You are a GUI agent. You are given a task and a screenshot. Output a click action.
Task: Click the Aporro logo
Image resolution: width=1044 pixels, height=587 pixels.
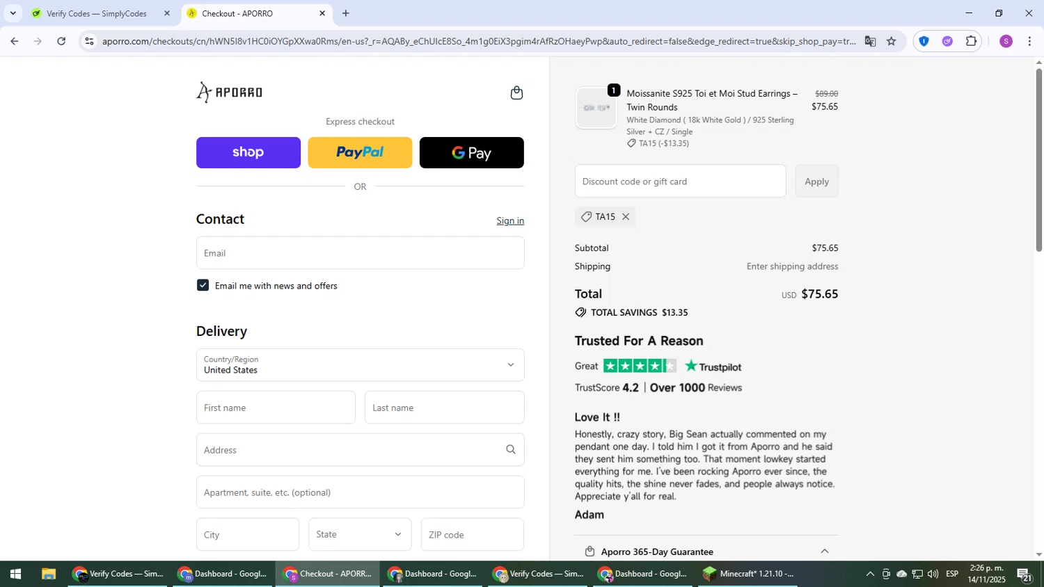[230, 93]
